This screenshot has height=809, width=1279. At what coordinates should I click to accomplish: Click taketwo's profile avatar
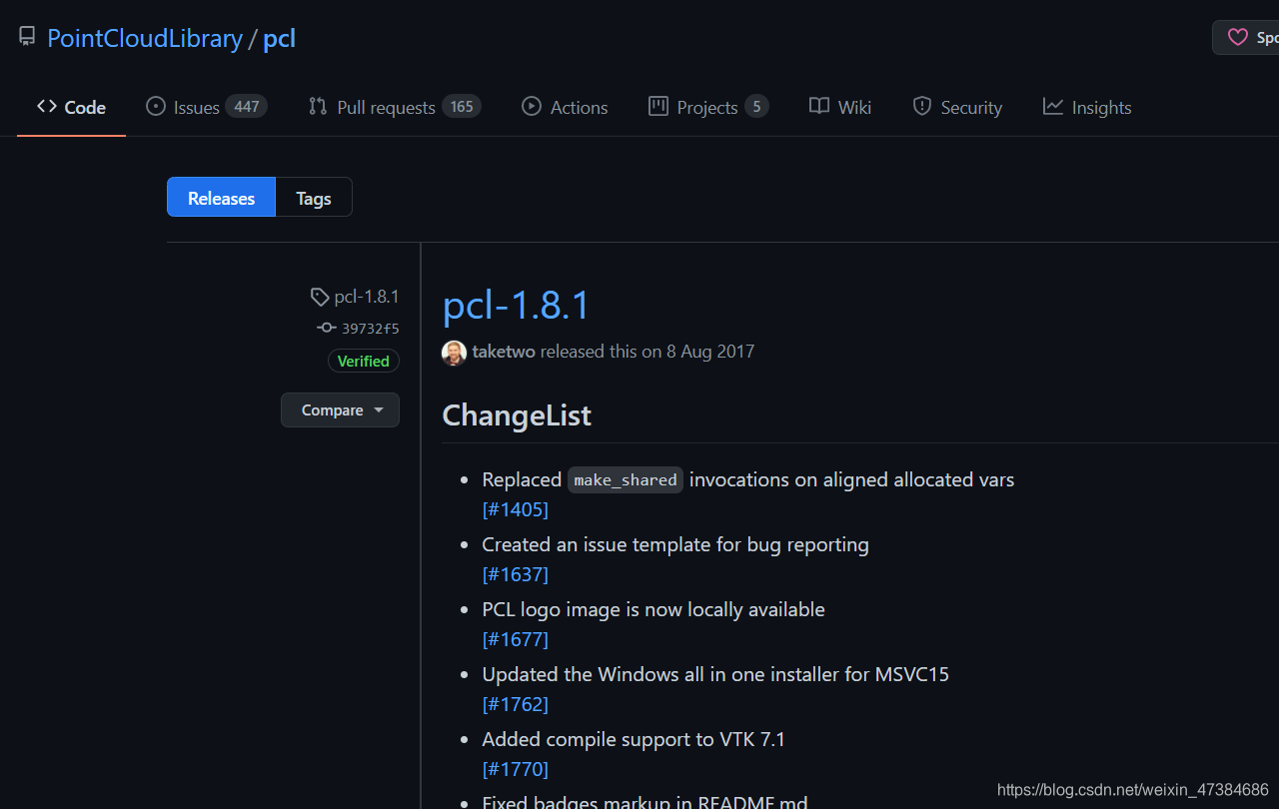click(454, 352)
